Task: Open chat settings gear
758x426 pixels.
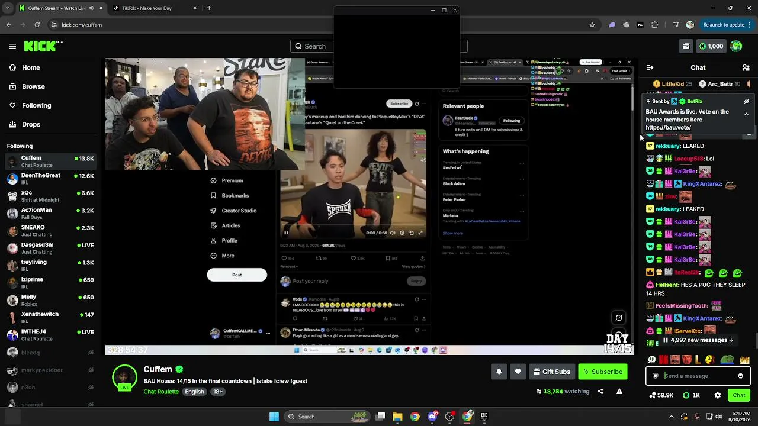Action: tap(718, 395)
